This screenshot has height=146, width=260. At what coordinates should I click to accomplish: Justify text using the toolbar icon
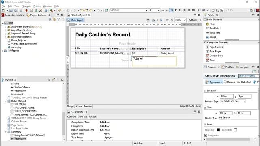(193, 10)
